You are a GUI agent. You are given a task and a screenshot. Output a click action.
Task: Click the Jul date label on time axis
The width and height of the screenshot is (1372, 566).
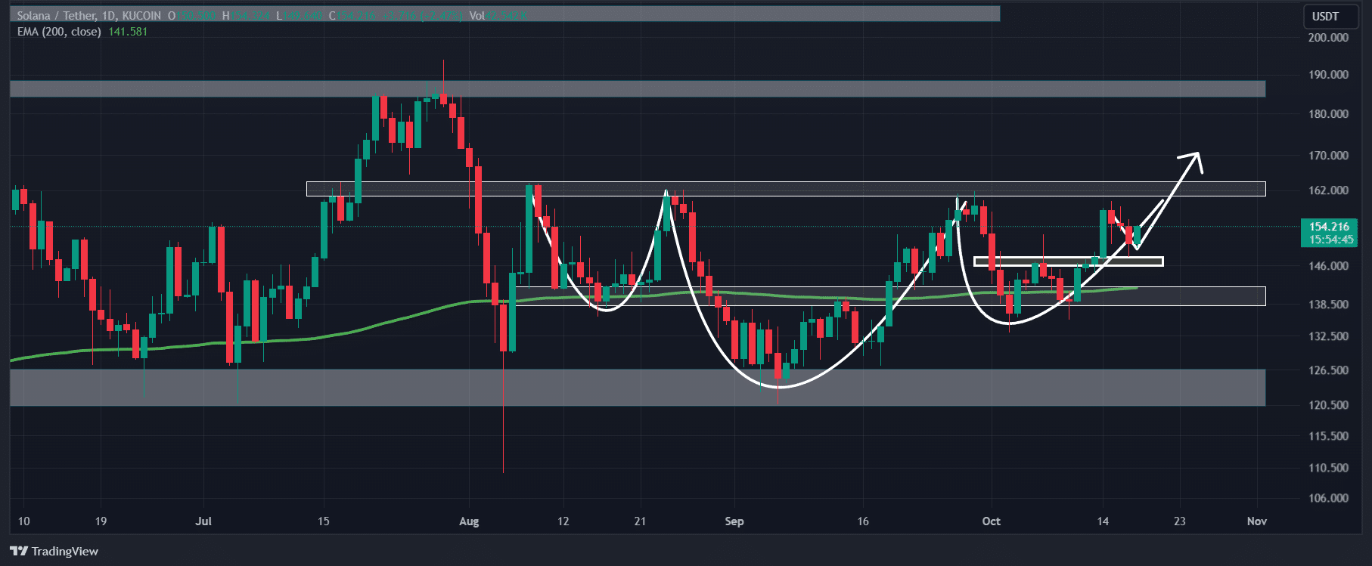[203, 521]
